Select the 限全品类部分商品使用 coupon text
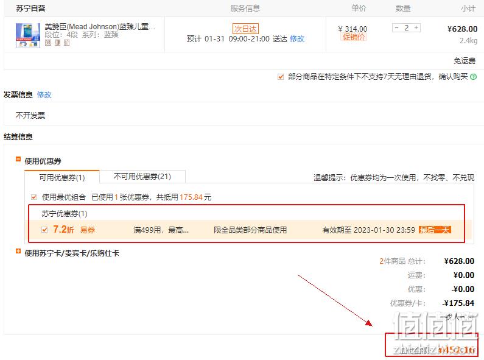Viewport: 484px width, 360px height. pos(250,230)
